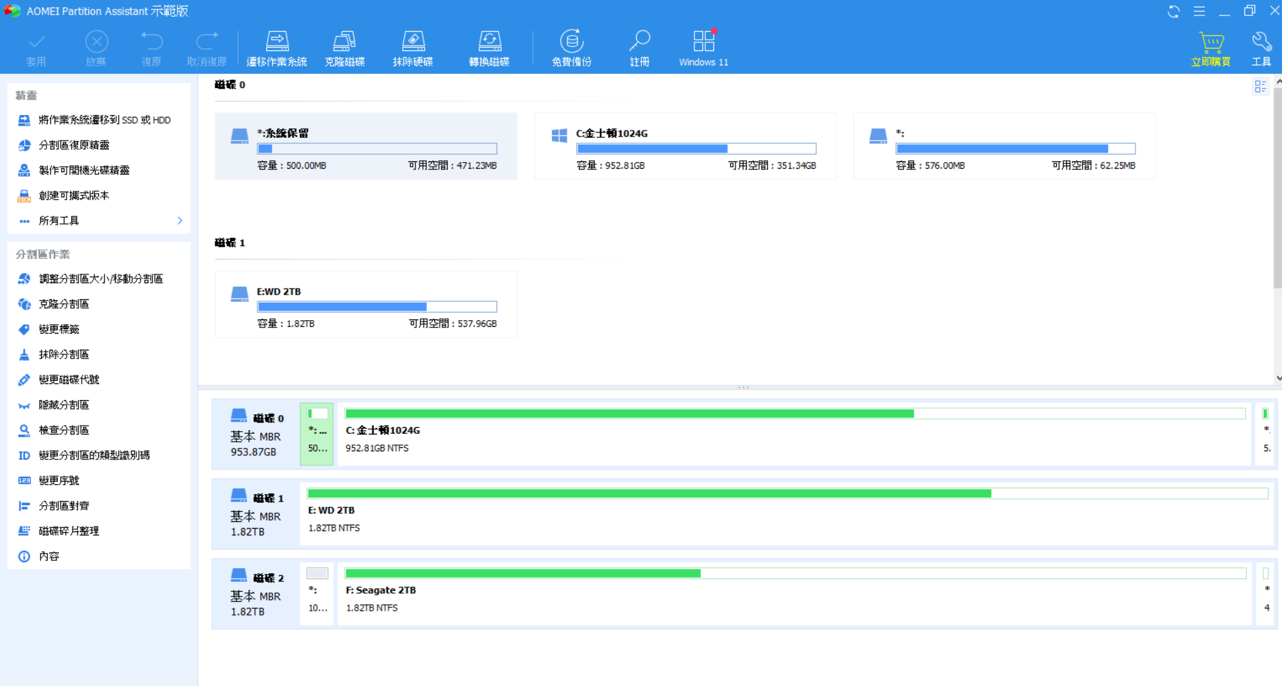
Task: Click the E:WD 2TB card usage bar
Action: [x=377, y=307]
